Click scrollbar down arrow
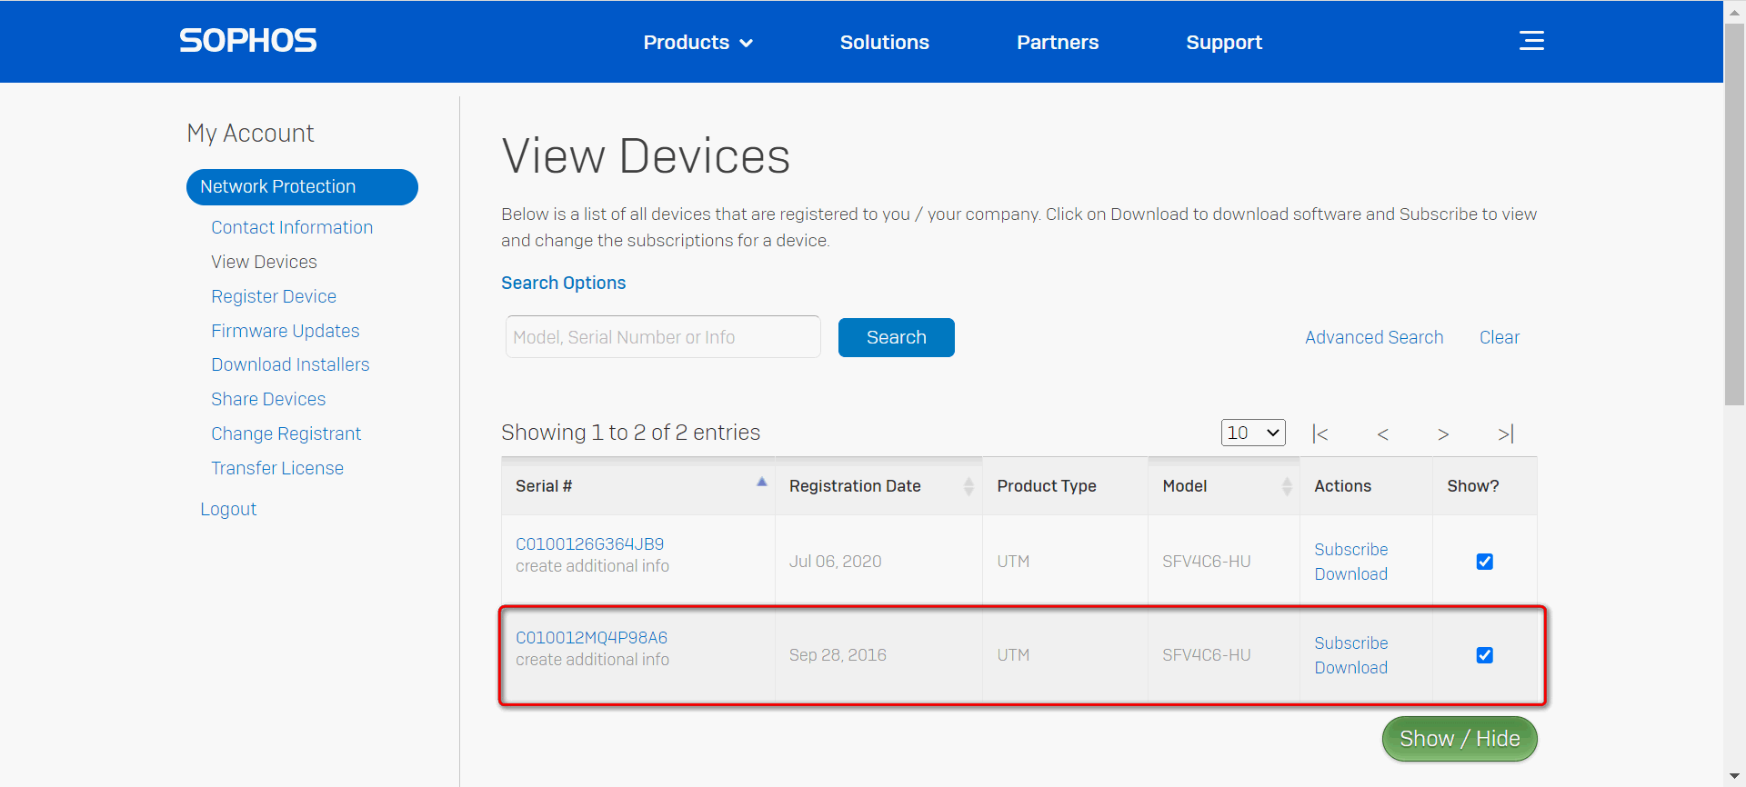 [x=1734, y=776]
